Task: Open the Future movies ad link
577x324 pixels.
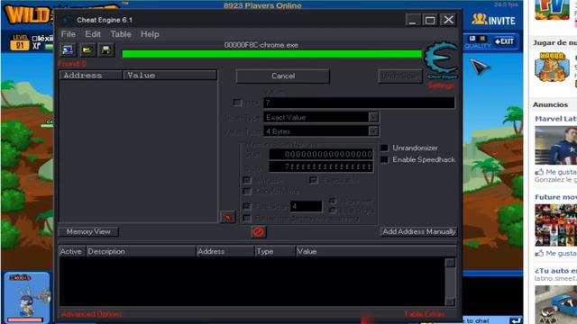Action: click(x=555, y=197)
